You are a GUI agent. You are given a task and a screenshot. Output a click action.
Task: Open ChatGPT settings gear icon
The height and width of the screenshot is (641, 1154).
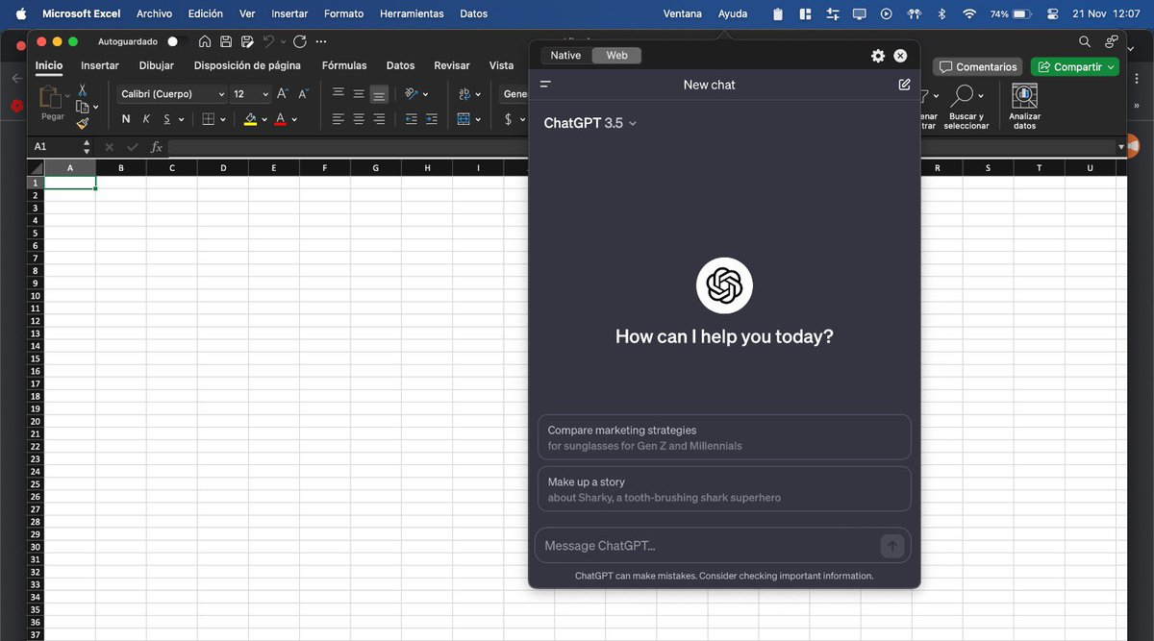tap(878, 56)
